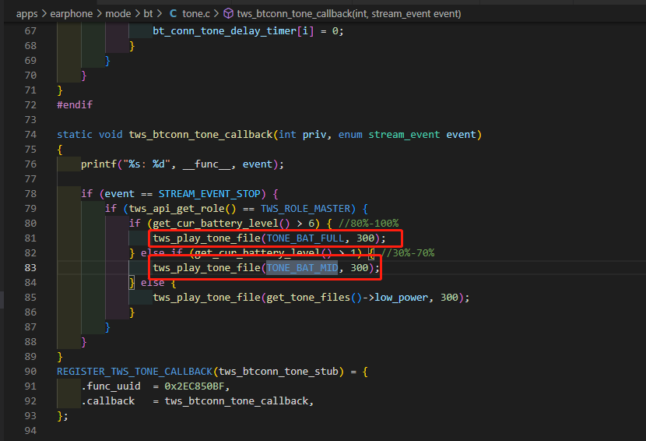Click highlighted 'TONE_BAT_MID' on line 83
The height and width of the screenshot is (441, 646).
click(x=303, y=268)
